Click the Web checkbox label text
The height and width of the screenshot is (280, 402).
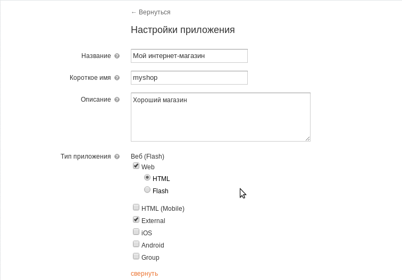pyautogui.click(x=148, y=167)
